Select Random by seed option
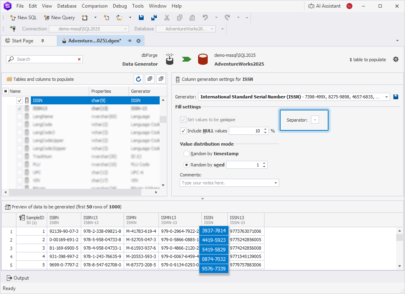Screen dimensions: 405x294 point(186,165)
